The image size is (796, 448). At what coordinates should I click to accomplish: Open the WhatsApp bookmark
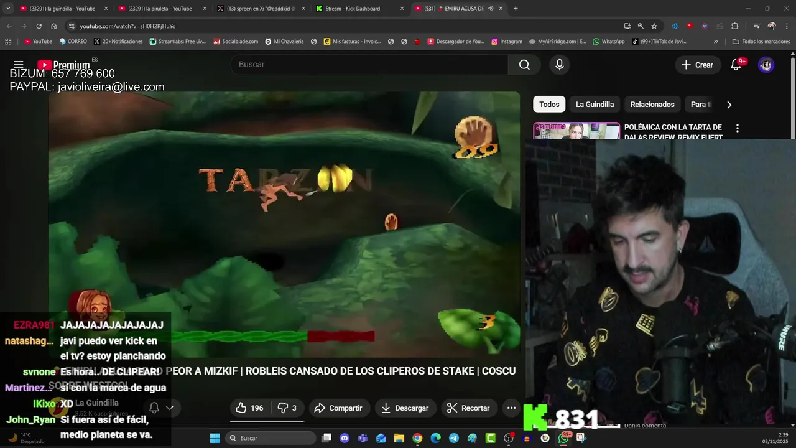point(609,42)
